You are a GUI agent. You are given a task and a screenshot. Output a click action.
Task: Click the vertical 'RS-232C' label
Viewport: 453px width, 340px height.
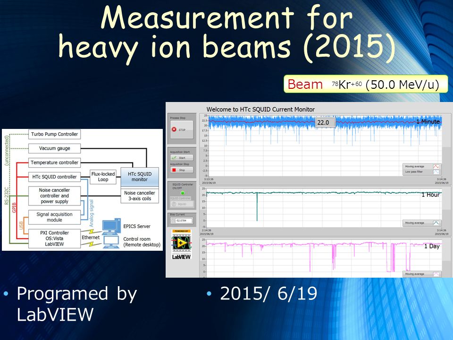(7, 195)
